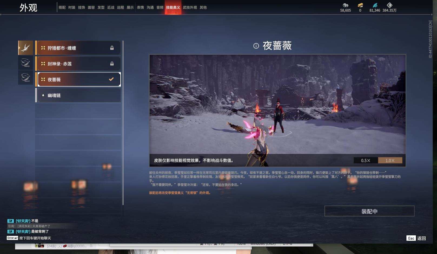Click the 装配中 equip button
437x254 pixels.
tap(369, 211)
